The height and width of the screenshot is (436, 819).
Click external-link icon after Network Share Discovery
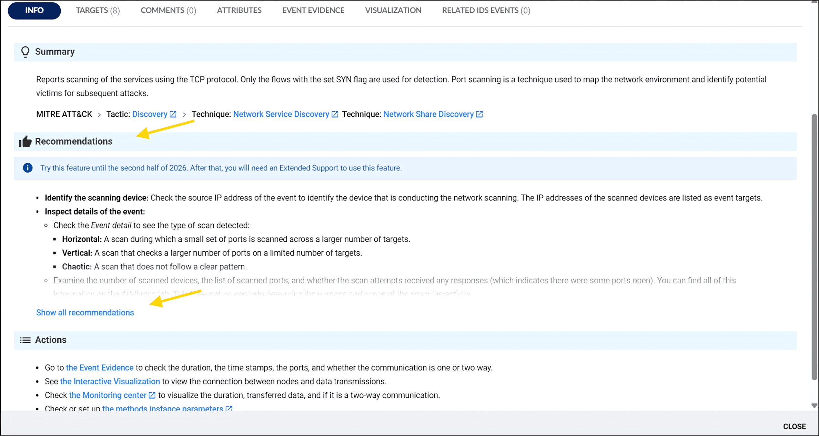(x=479, y=114)
